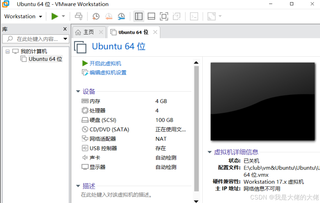
Task: Enter full screen mode icon
Action: tap(164, 16)
